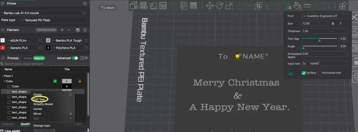Edit the Bambu Lab A1 printer preset
The image size is (358, 132).
[x=85, y=13]
